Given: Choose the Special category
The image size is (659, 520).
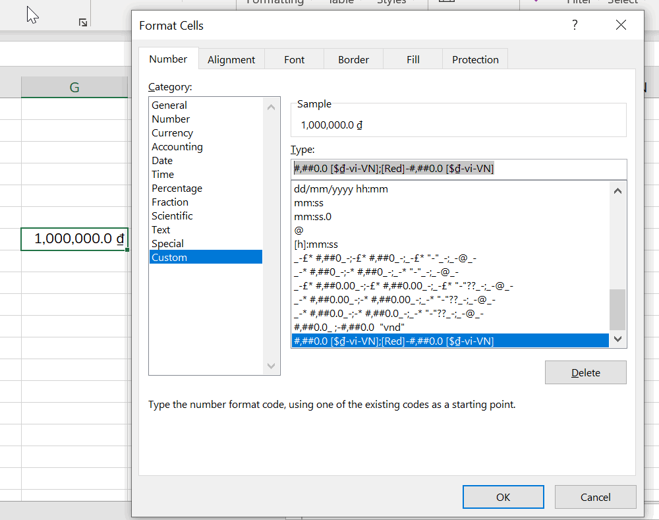Looking at the screenshot, I should click(206, 244).
